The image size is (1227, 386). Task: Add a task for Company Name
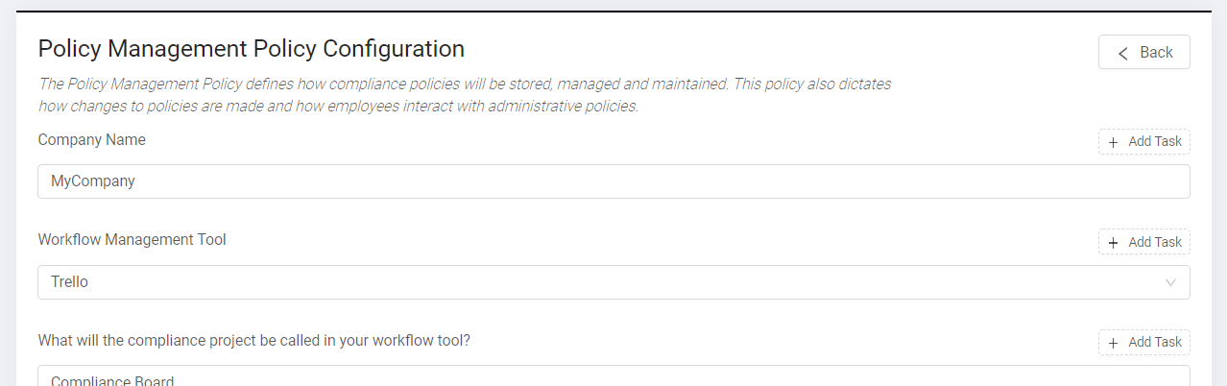1143,142
